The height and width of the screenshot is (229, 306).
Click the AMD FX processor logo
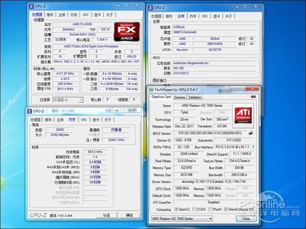coord(127,32)
